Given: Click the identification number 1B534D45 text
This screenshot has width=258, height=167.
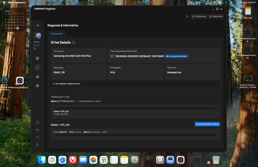Looking at the screenshot, I should [x=139, y=56].
